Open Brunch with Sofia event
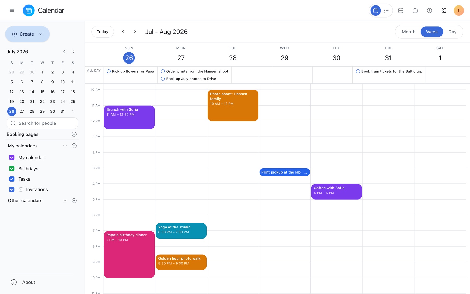Screen dimensions: 470x294 pyautogui.click(x=129, y=117)
